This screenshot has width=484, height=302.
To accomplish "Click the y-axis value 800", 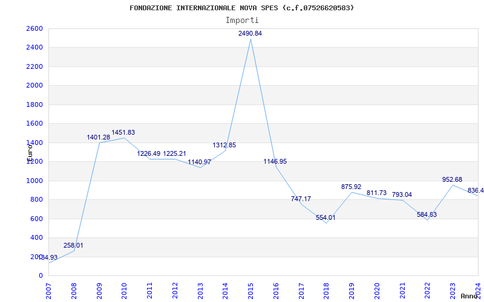I will coord(37,200).
